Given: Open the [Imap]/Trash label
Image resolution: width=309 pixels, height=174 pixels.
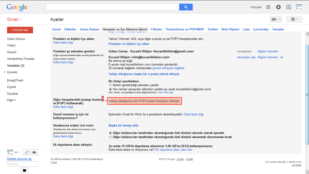Looking at the screenshot, I should [x=15, y=80].
